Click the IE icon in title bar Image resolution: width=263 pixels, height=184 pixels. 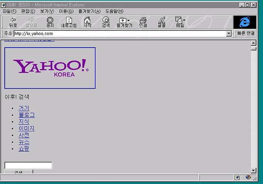(x=3, y=5)
